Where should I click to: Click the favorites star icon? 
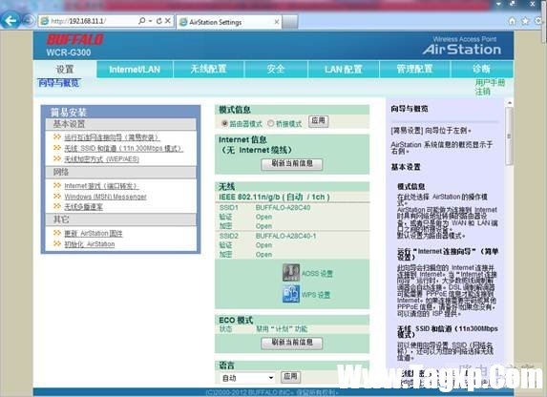525,21
